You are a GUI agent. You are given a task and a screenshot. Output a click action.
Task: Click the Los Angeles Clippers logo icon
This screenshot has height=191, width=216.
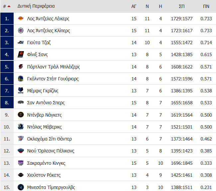21,31
